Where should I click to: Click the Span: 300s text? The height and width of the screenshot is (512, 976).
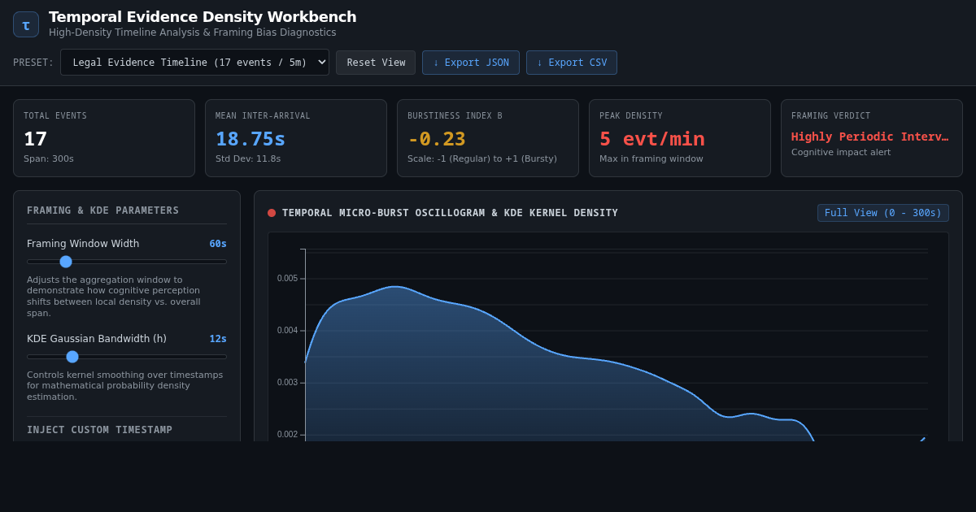[49, 158]
